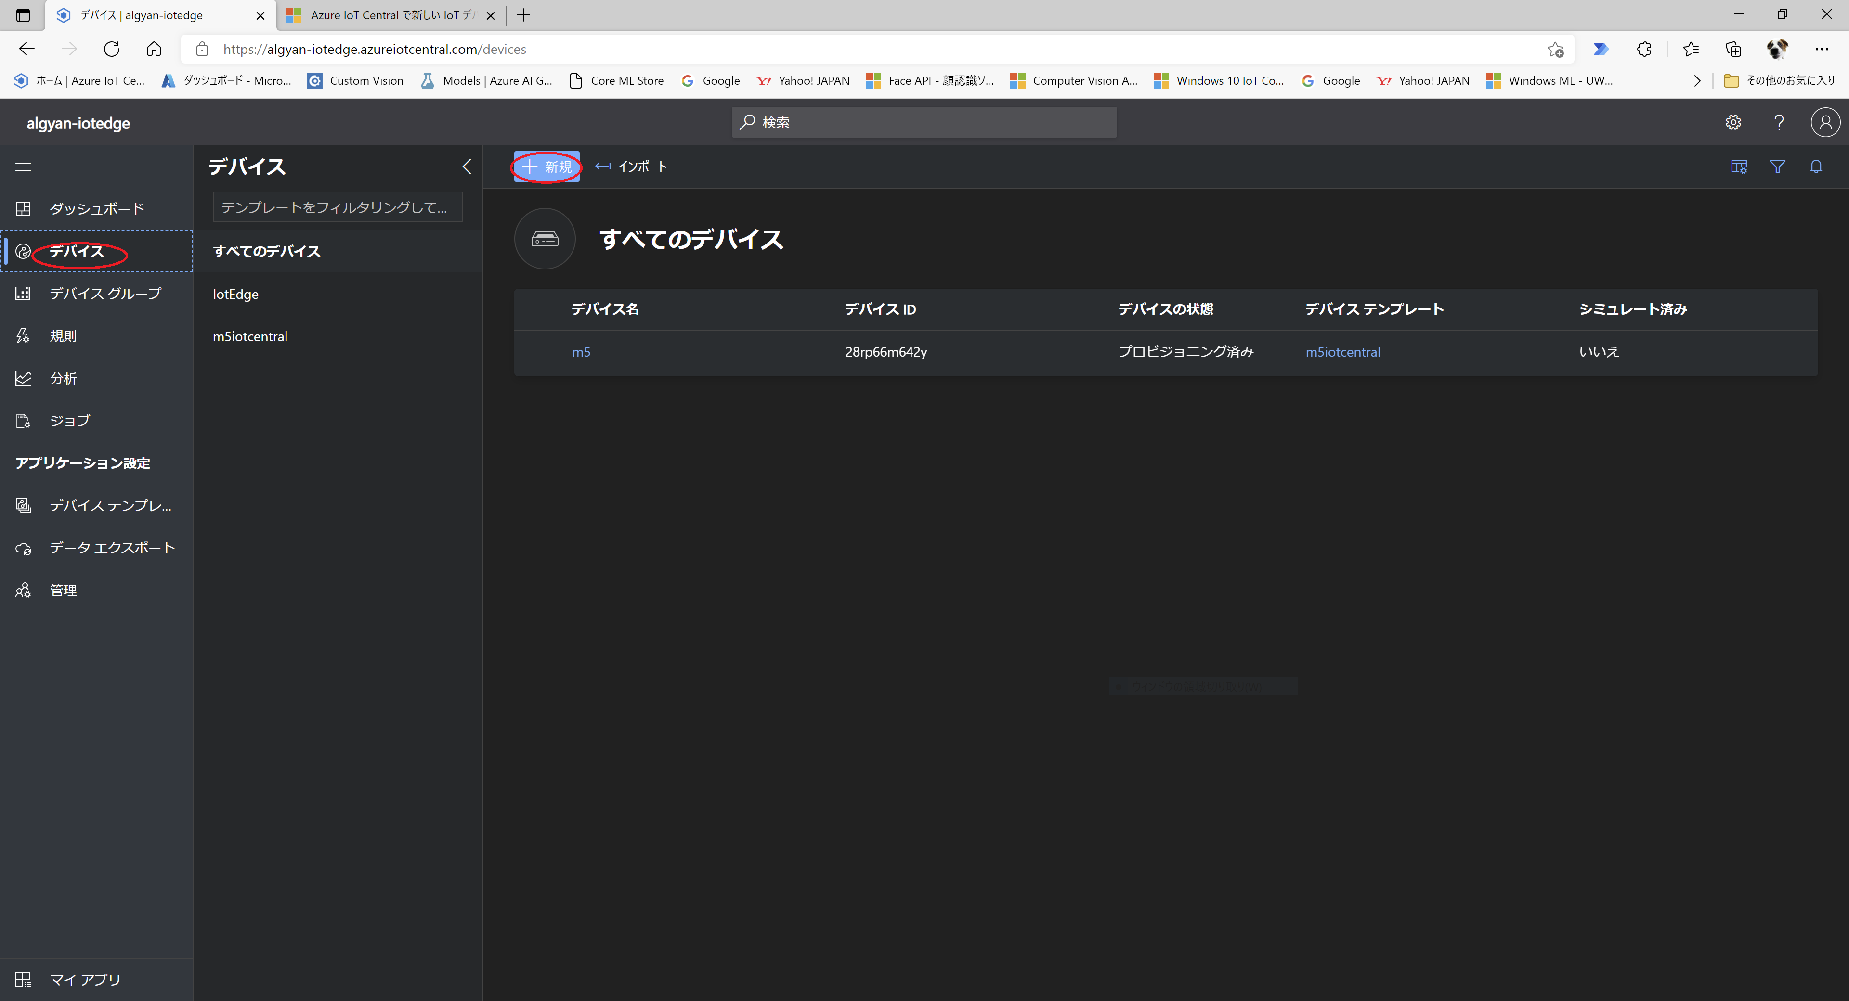The height and width of the screenshot is (1001, 1849).
Task: Click the 検索 search box
Action: tap(924, 122)
